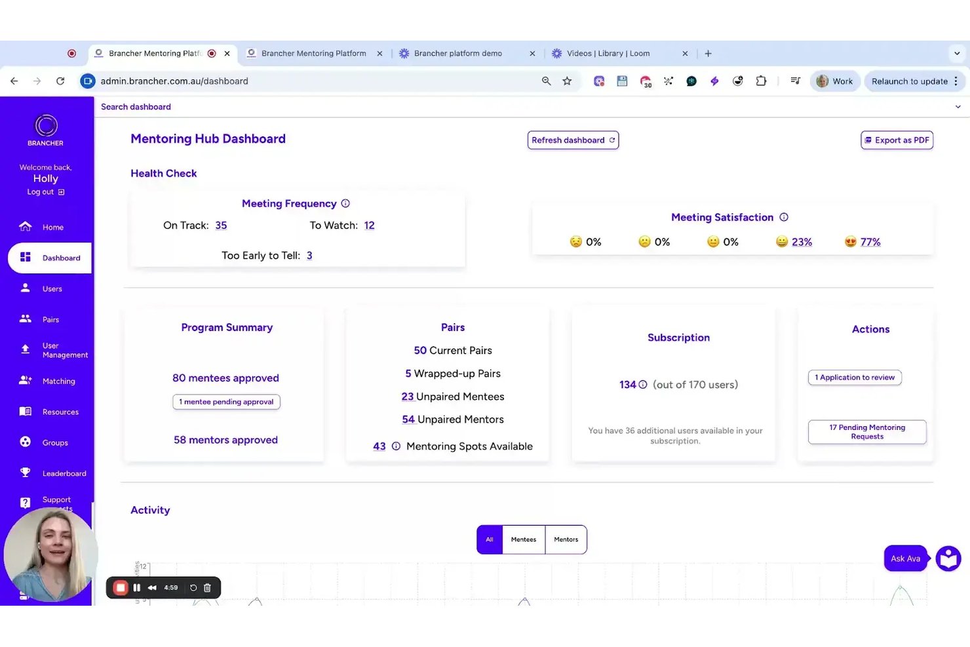Click the Groups sidebar icon
Viewport: 970px width, 647px height.
pos(26,442)
